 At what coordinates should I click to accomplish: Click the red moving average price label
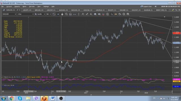(176, 33)
